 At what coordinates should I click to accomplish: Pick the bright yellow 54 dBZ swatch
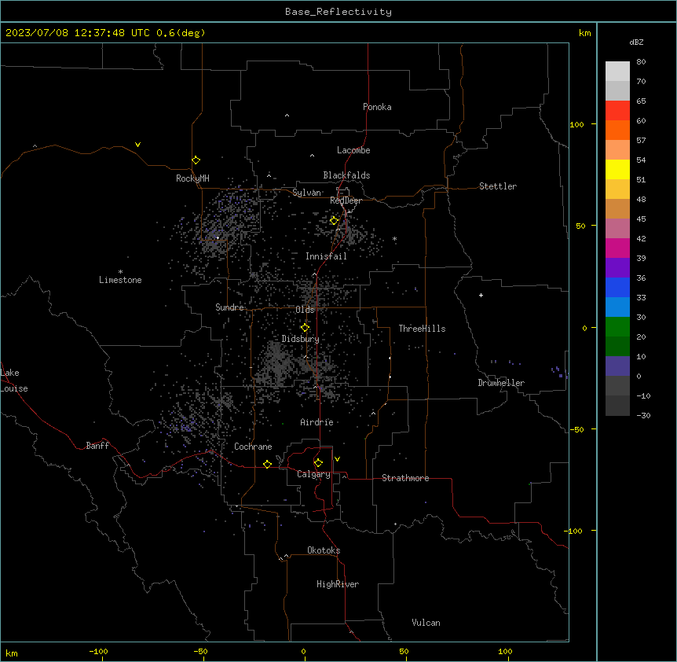tap(617, 169)
